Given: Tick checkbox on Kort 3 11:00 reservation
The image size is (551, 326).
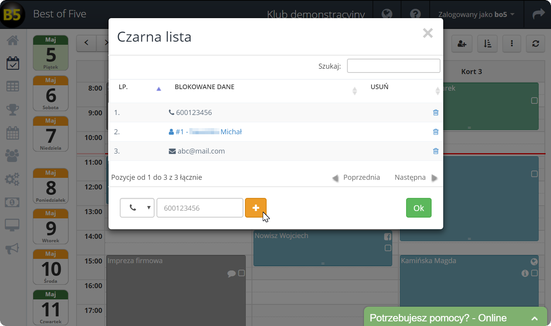Looking at the screenshot, I should [534, 174].
